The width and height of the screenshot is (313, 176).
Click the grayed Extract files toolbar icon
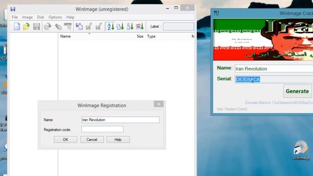pyautogui.click(x=48, y=26)
